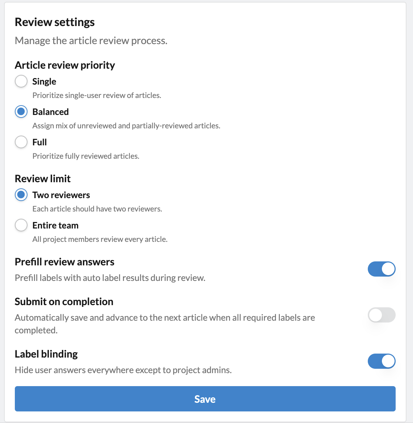Screen dimensions: 413x423
Task: Click the "Single" option label text
Action: (44, 81)
